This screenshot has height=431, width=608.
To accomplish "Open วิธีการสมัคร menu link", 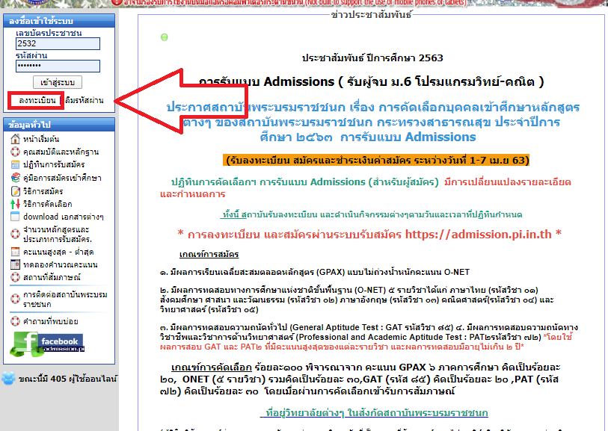I will [x=43, y=191].
